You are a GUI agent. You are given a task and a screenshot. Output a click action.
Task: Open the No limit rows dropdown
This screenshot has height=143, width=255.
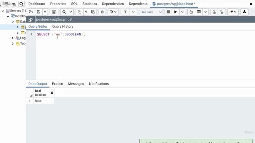click(151, 12)
